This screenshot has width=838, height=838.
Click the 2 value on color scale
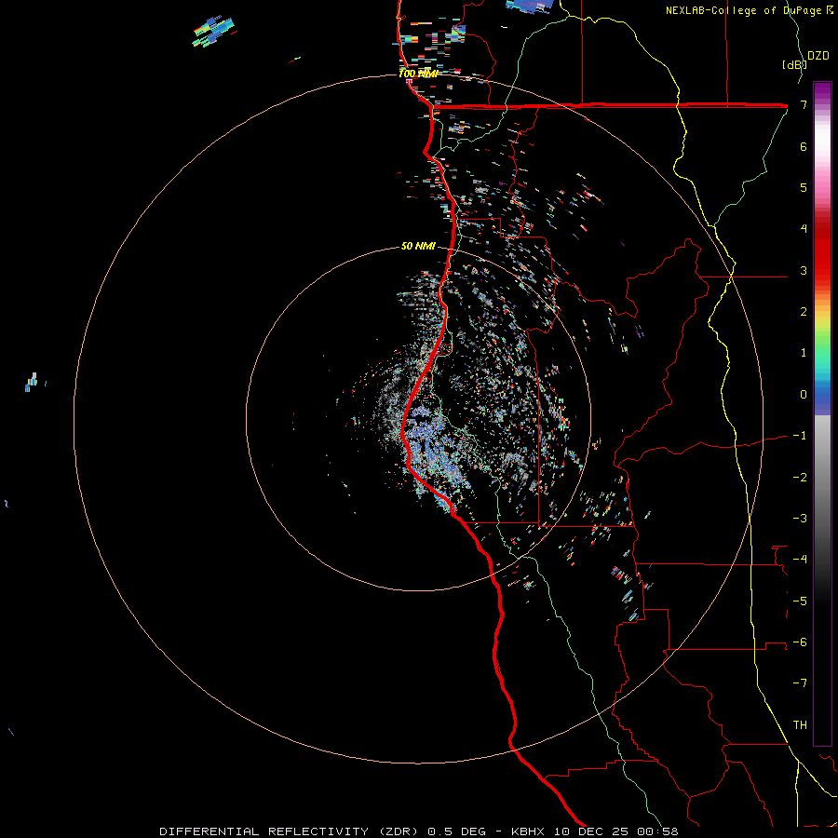[x=804, y=312]
